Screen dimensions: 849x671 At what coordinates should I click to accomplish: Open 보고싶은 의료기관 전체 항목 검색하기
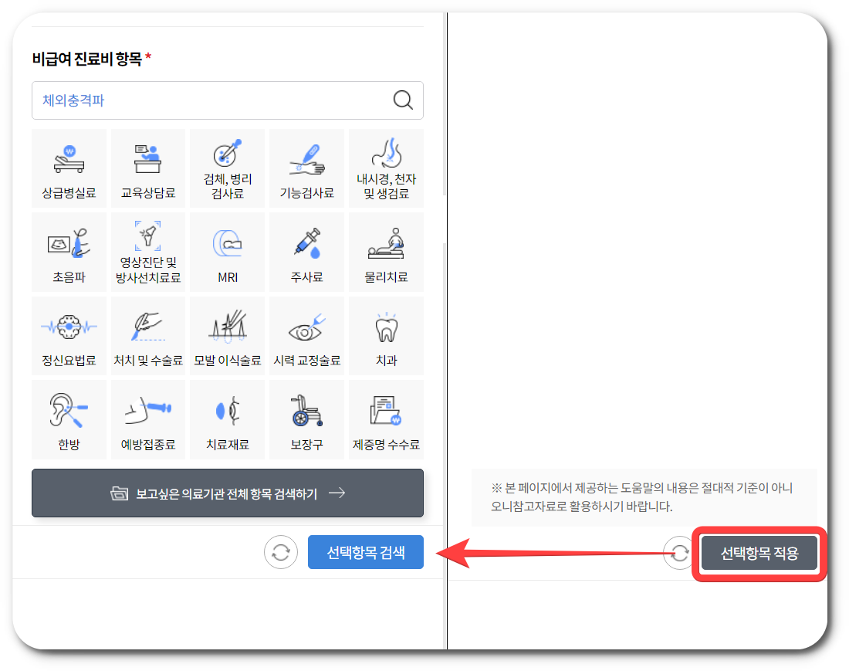227,493
